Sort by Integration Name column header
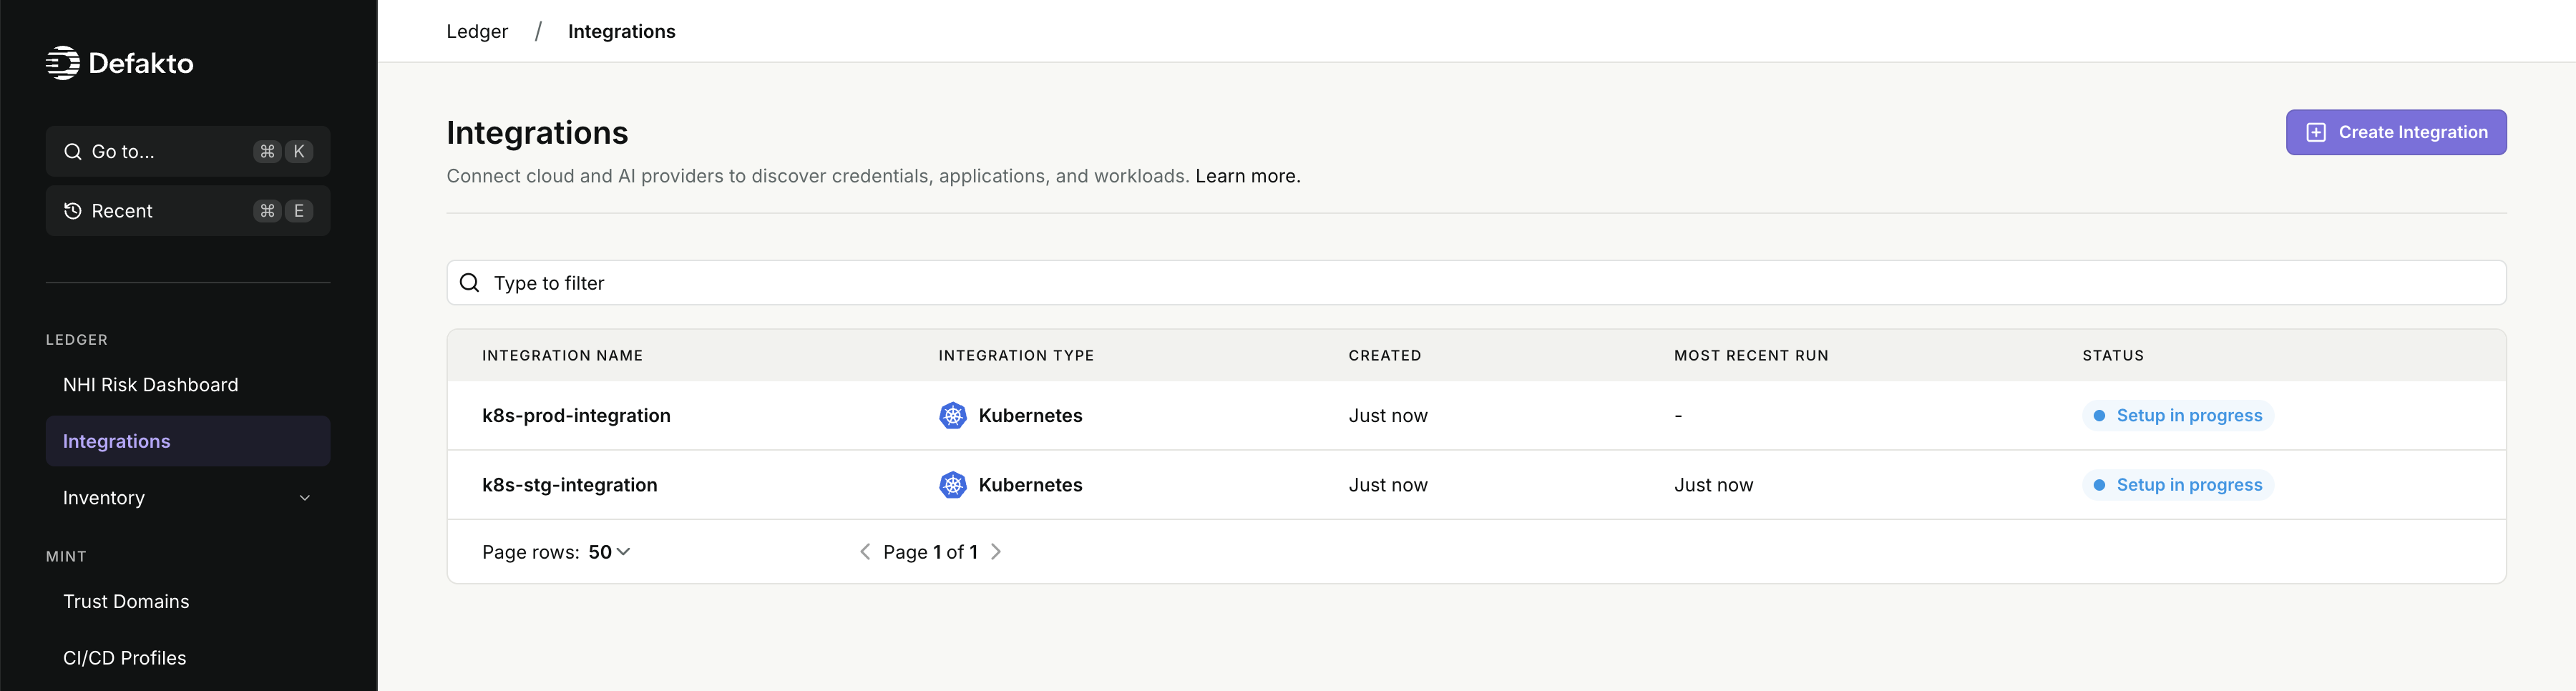The height and width of the screenshot is (691, 2576). tap(563, 355)
